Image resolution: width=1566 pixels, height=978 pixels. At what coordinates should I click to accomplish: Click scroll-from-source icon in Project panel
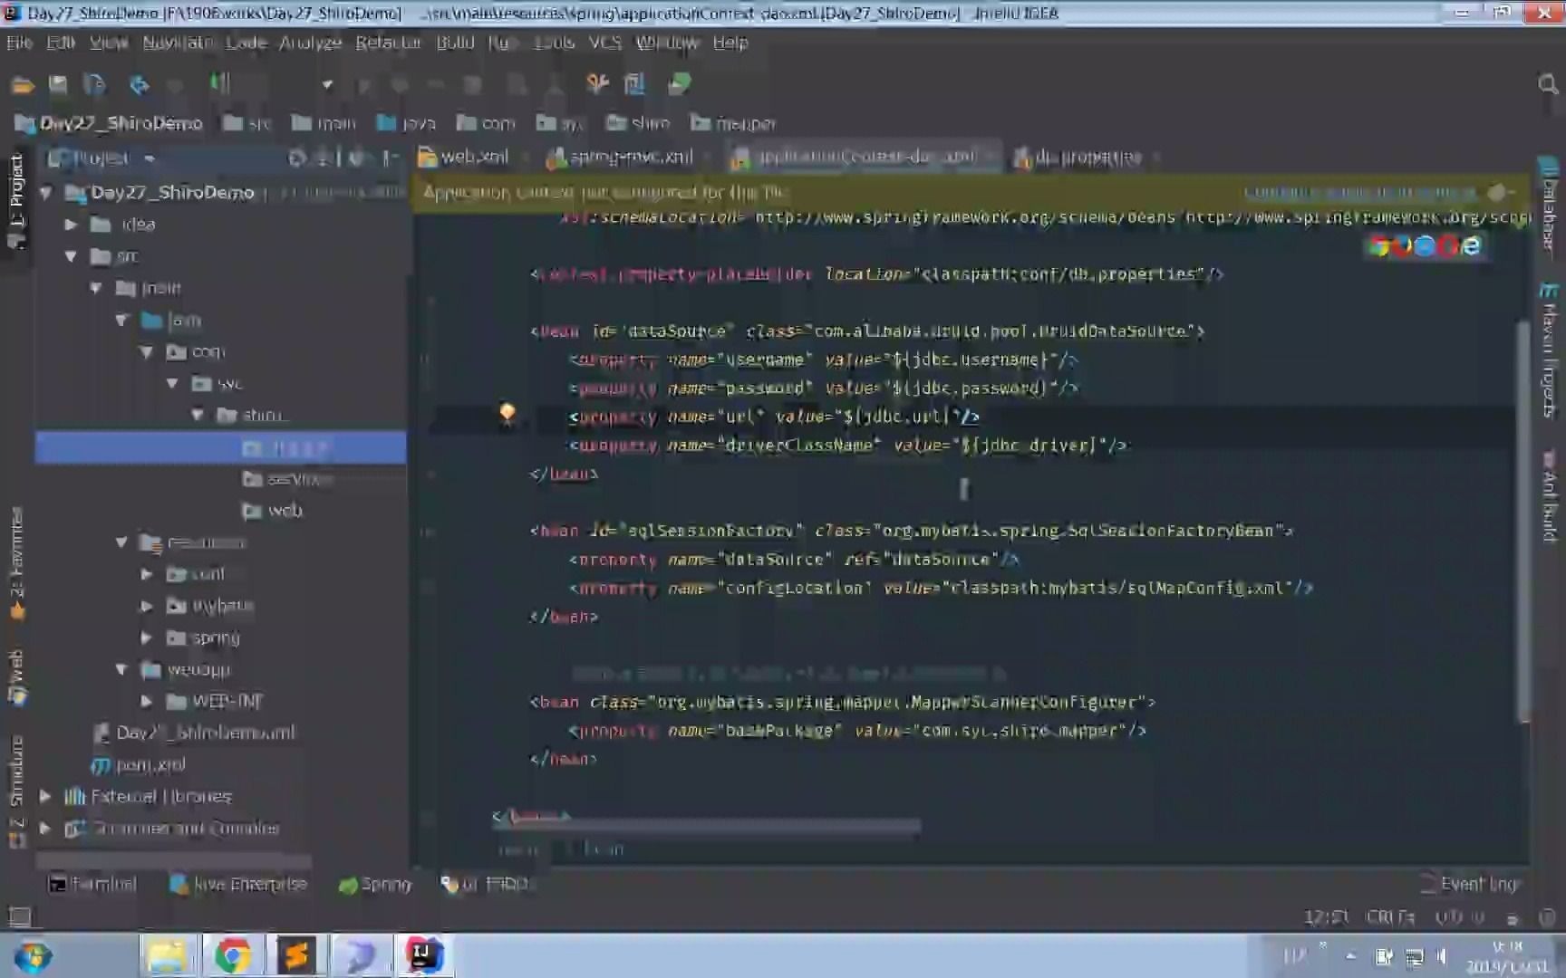point(296,158)
